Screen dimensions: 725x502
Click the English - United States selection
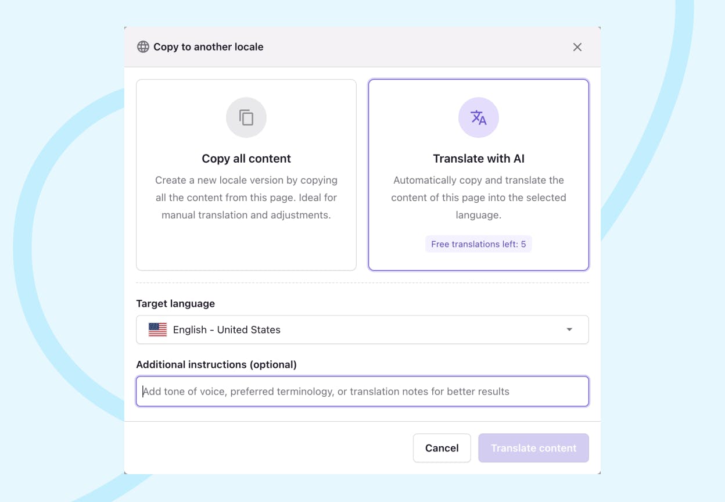tap(227, 329)
